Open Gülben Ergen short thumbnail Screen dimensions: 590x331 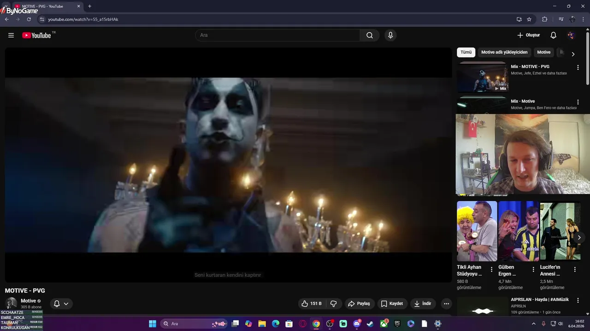coord(519,231)
